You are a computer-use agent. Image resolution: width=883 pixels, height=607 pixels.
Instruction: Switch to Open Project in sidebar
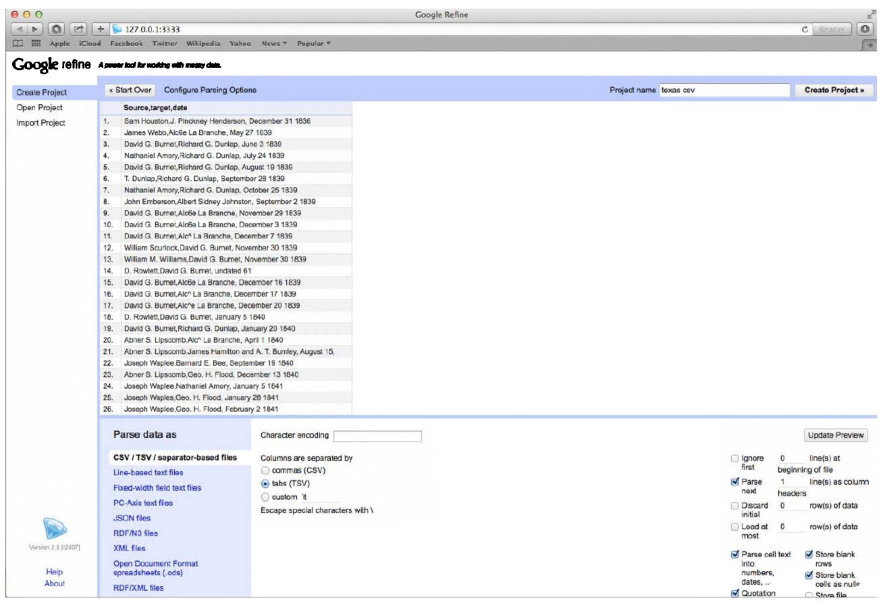39,107
